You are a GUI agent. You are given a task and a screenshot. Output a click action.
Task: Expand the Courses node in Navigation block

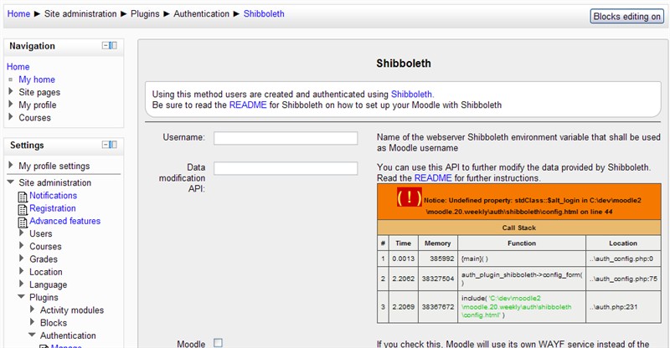pyautogui.click(x=11, y=116)
